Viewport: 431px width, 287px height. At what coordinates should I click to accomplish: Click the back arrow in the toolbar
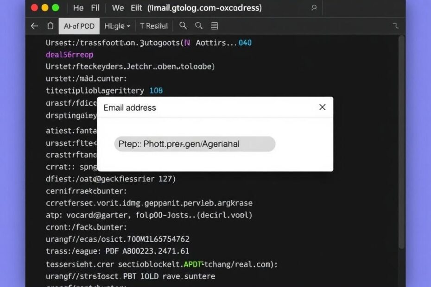pos(34,26)
